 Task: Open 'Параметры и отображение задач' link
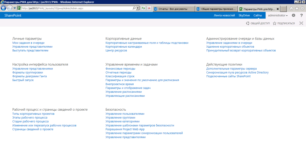128,88
